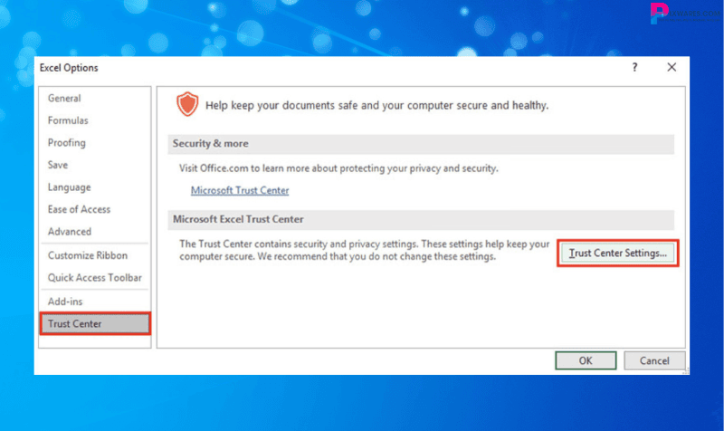
Task: Open Ease of Access settings
Action: tap(79, 209)
